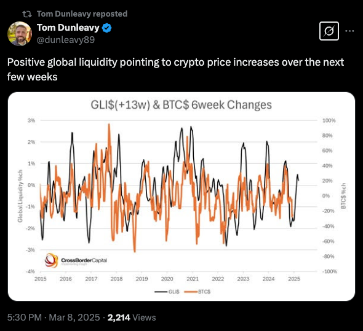The width and height of the screenshot is (363, 331).
Task: Open Tom Dunleavy's profile avatar
Action: point(20,34)
